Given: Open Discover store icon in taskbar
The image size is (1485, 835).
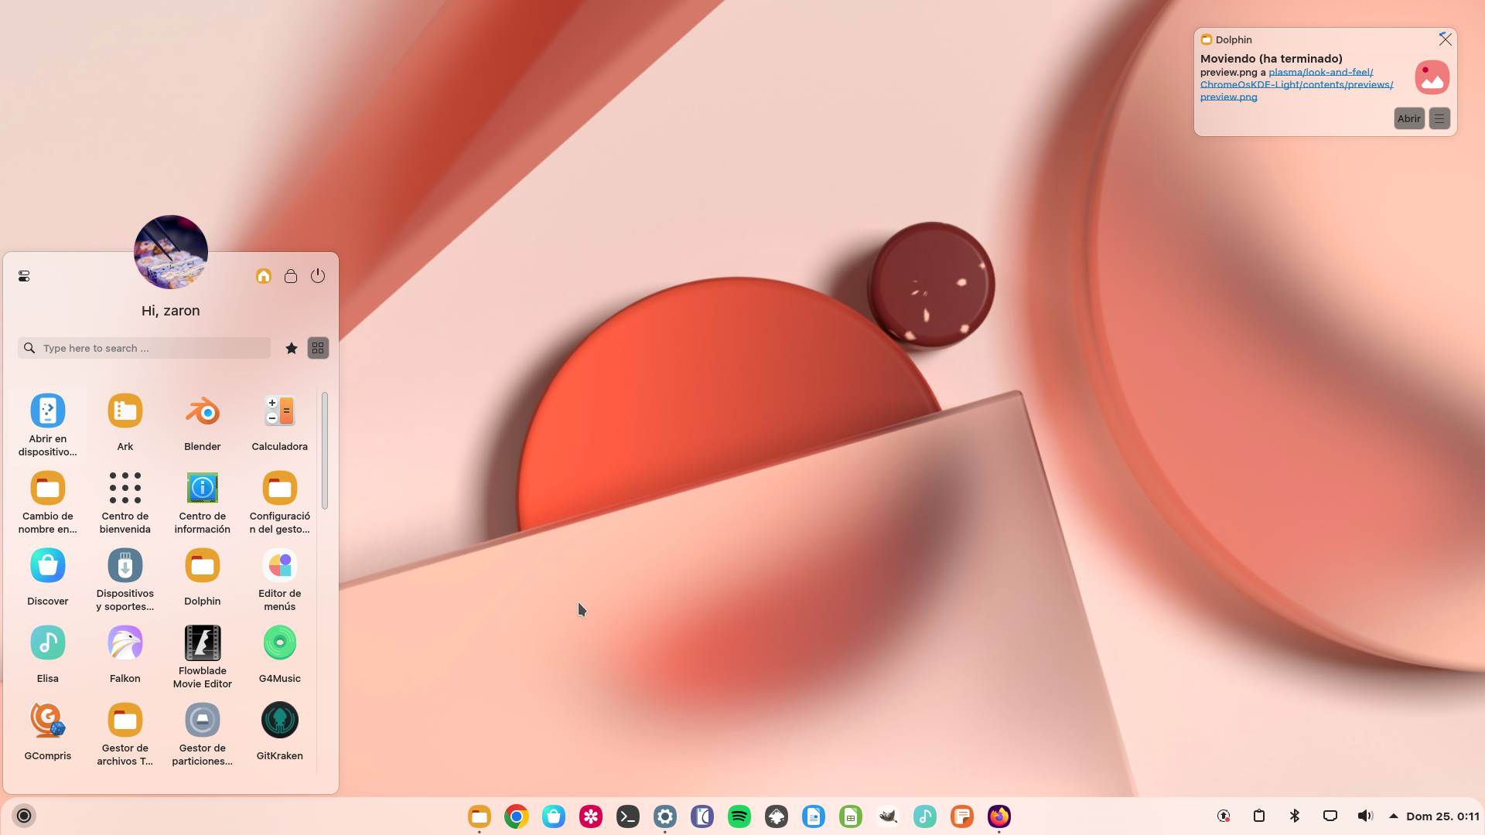Looking at the screenshot, I should coord(554,816).
